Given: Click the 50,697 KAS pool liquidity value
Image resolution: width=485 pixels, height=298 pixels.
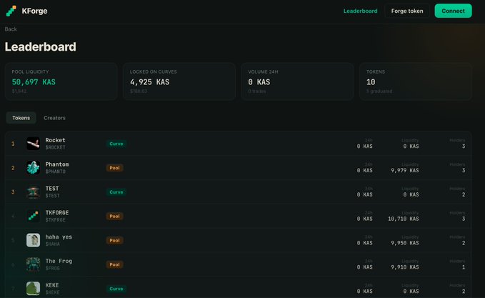Looking at the screenshot, I should 34,82.
